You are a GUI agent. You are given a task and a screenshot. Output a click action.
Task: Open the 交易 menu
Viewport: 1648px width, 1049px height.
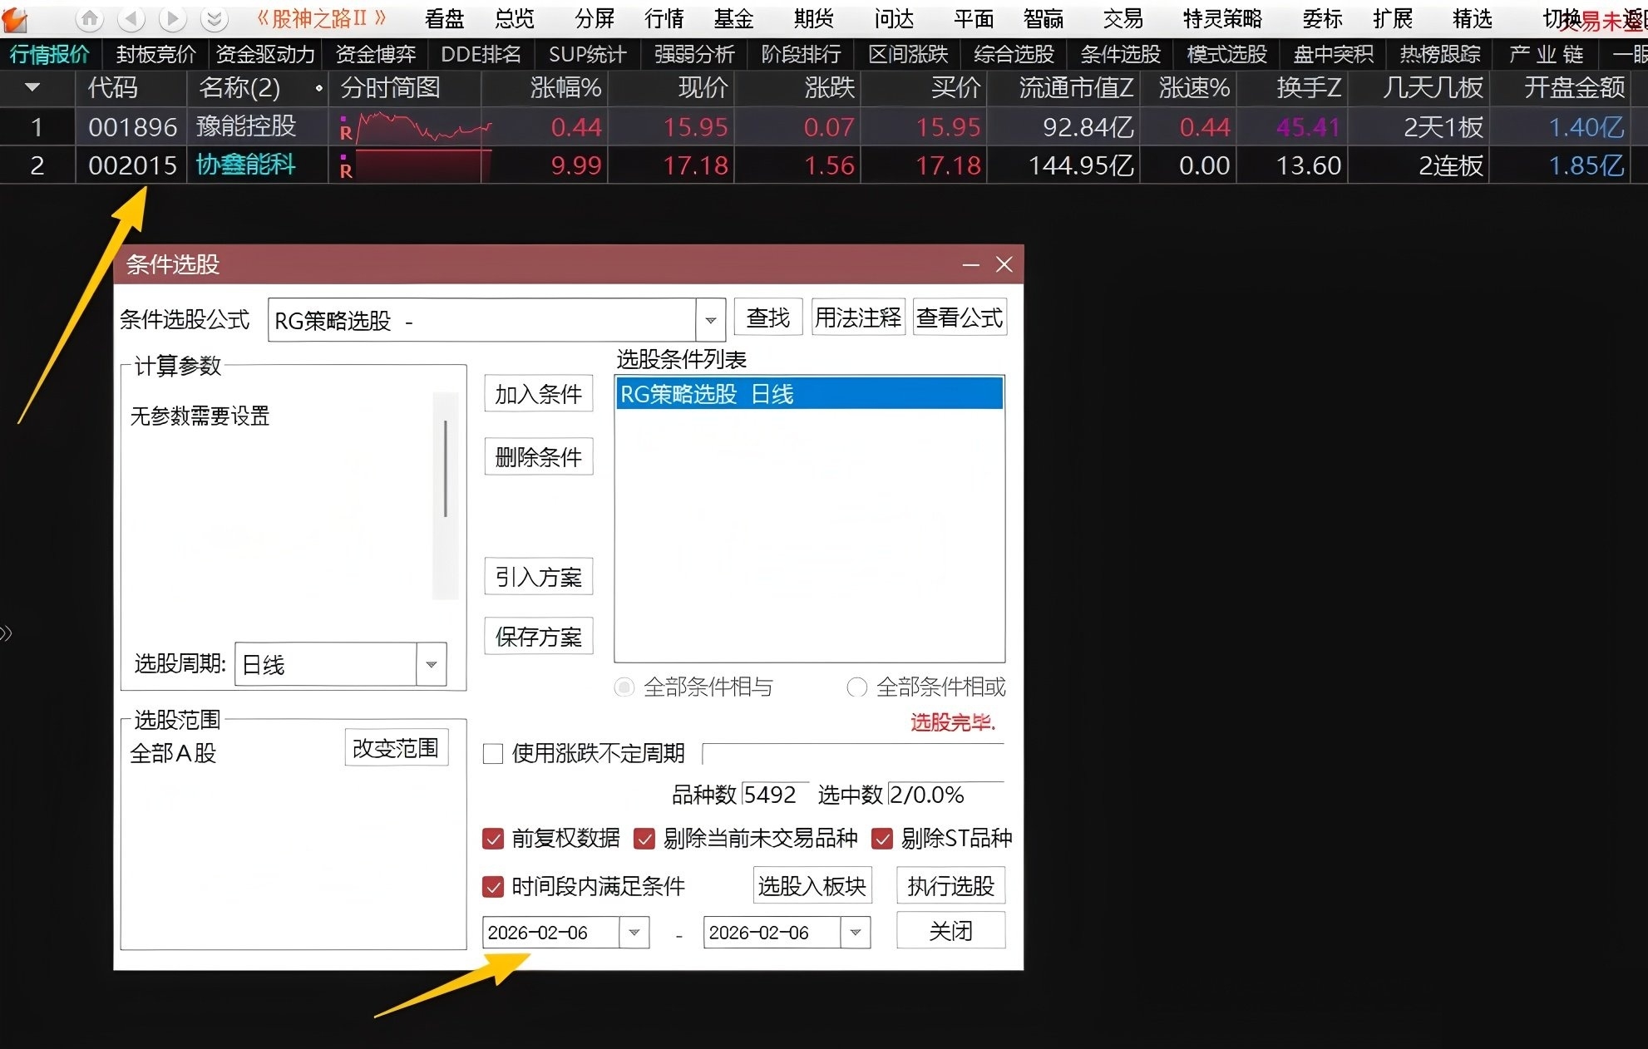pos(1123,18)
